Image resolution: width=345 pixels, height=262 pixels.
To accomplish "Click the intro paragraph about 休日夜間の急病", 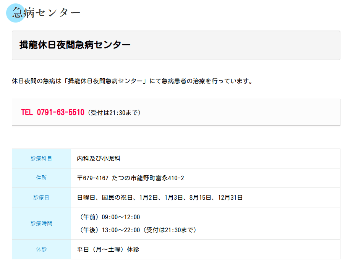I will 132,81.
